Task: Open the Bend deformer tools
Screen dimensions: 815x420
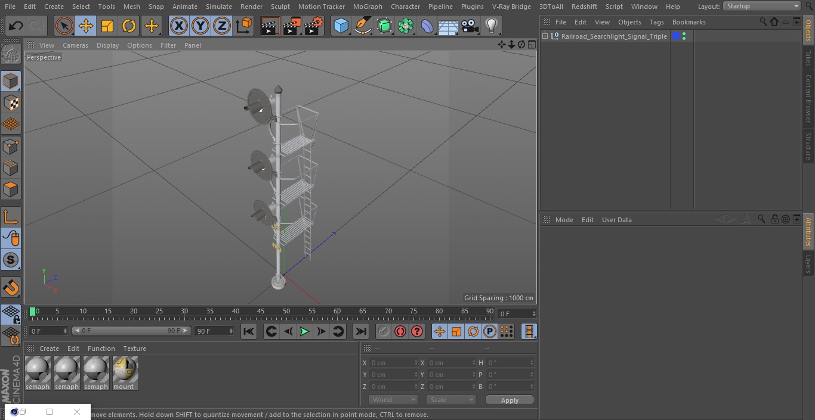Action: tap(427, 26)
